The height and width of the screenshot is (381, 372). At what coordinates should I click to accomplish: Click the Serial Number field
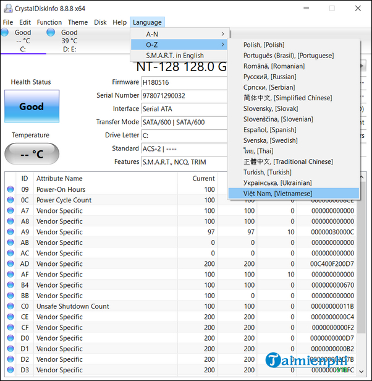[184, 96]
